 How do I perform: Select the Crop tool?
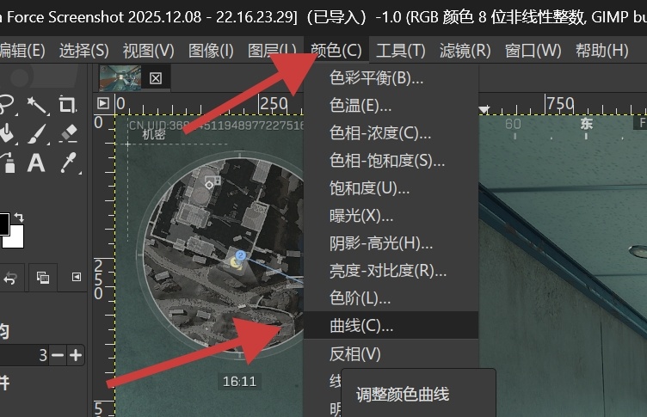68,105
